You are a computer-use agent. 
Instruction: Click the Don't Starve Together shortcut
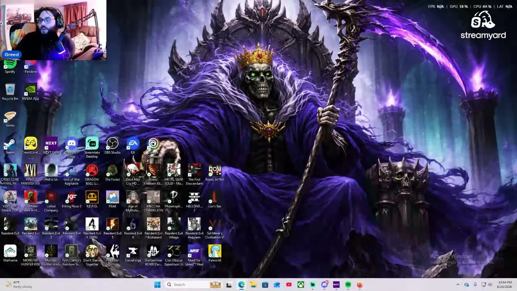[x=92, y=256]
